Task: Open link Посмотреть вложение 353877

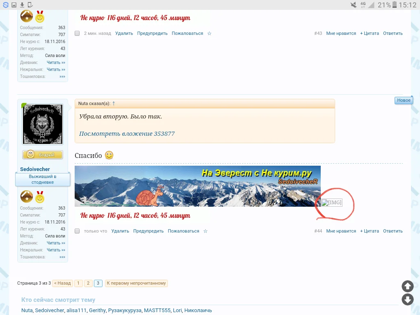Action: [x=127, y=133]
